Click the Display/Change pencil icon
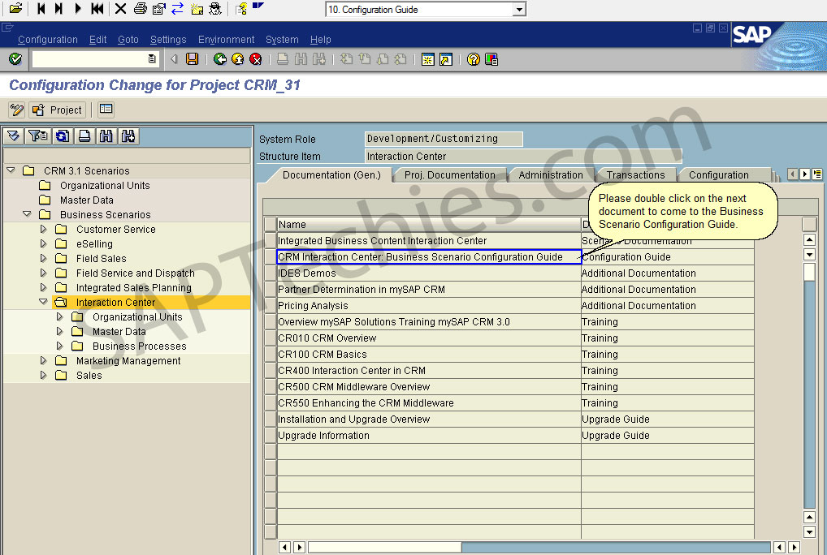 (x=16, y=110)
